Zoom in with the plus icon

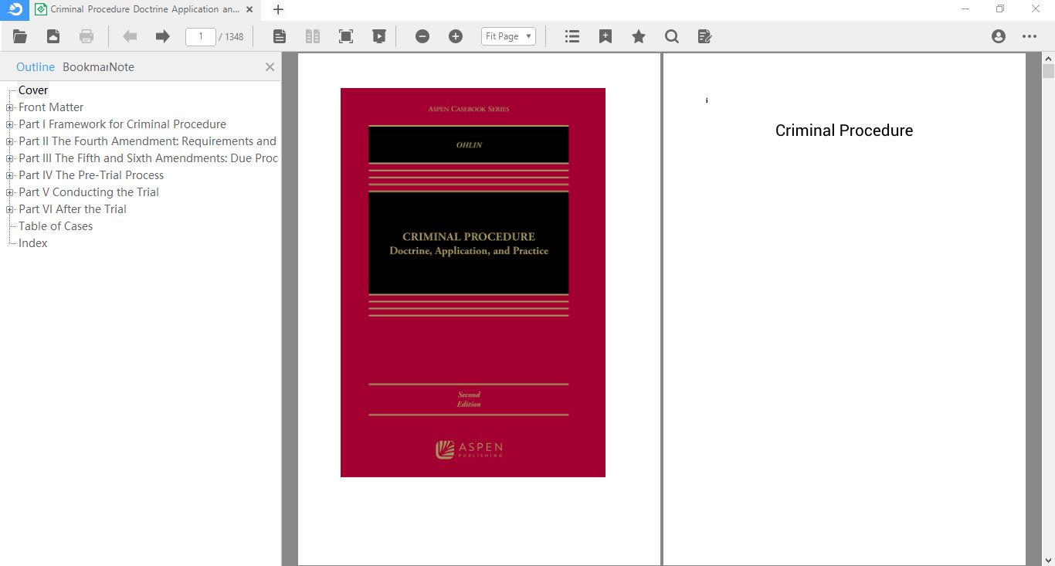tap(456, 36)
